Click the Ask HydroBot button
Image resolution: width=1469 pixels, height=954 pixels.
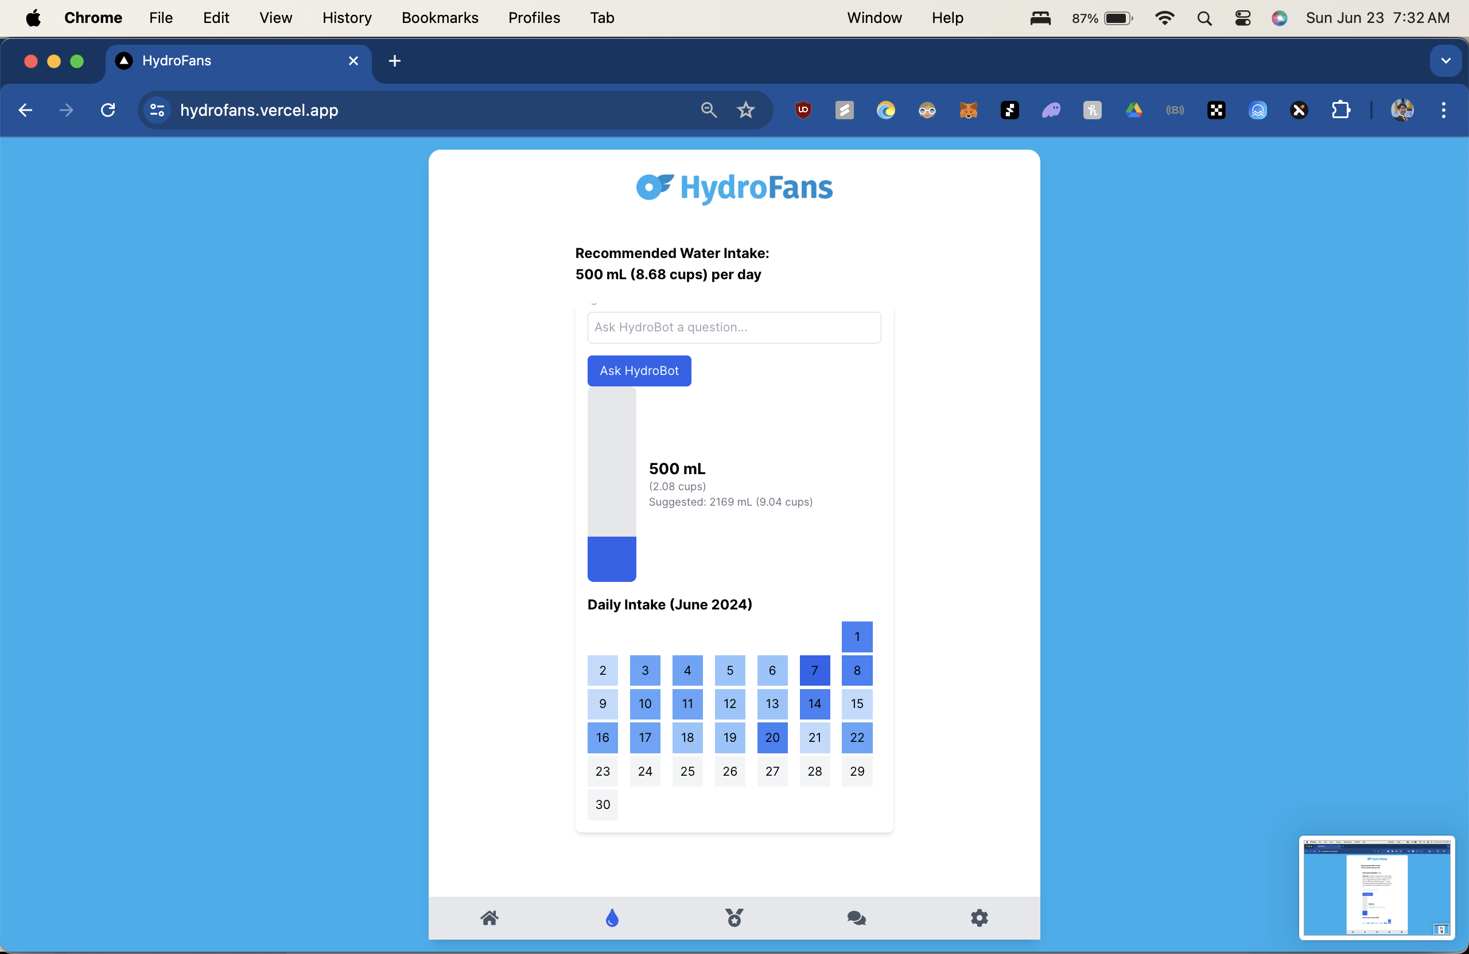point(639,370)
